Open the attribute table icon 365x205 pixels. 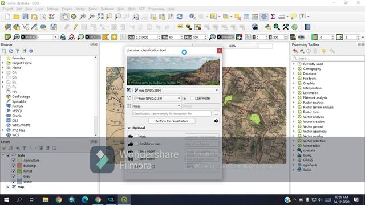246,17
